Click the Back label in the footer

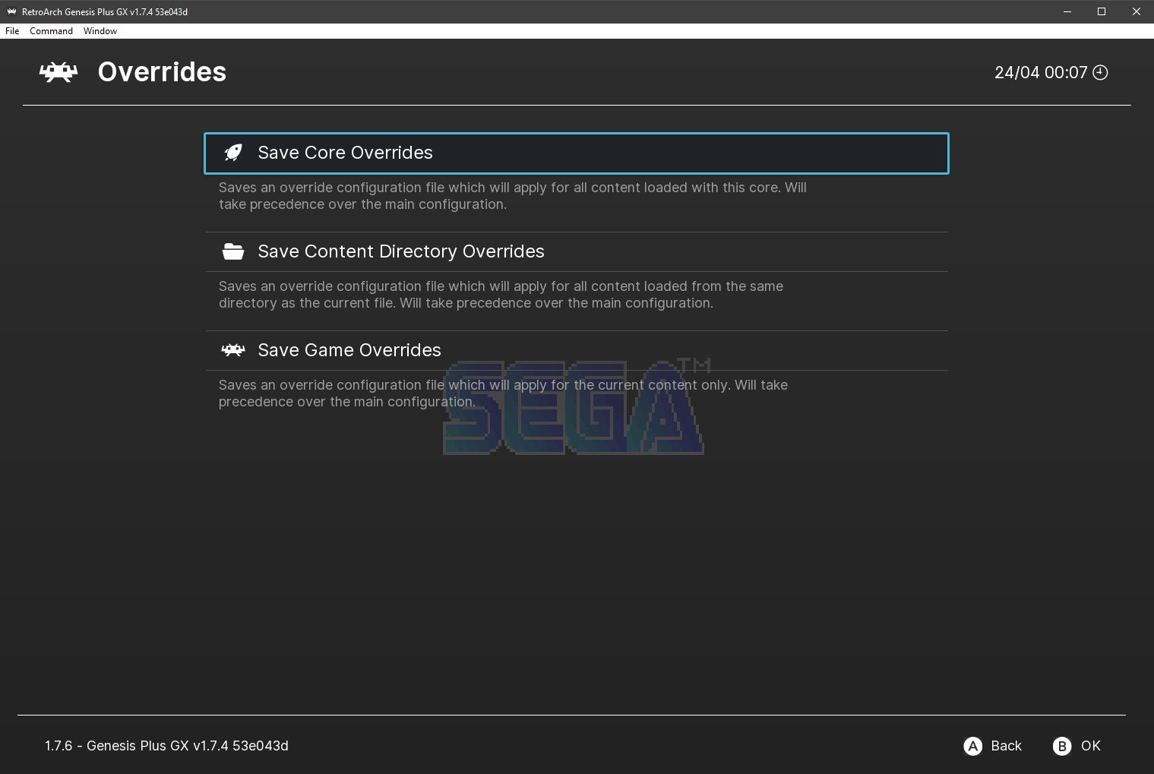pyautogui.click(x=1006, y=746)
